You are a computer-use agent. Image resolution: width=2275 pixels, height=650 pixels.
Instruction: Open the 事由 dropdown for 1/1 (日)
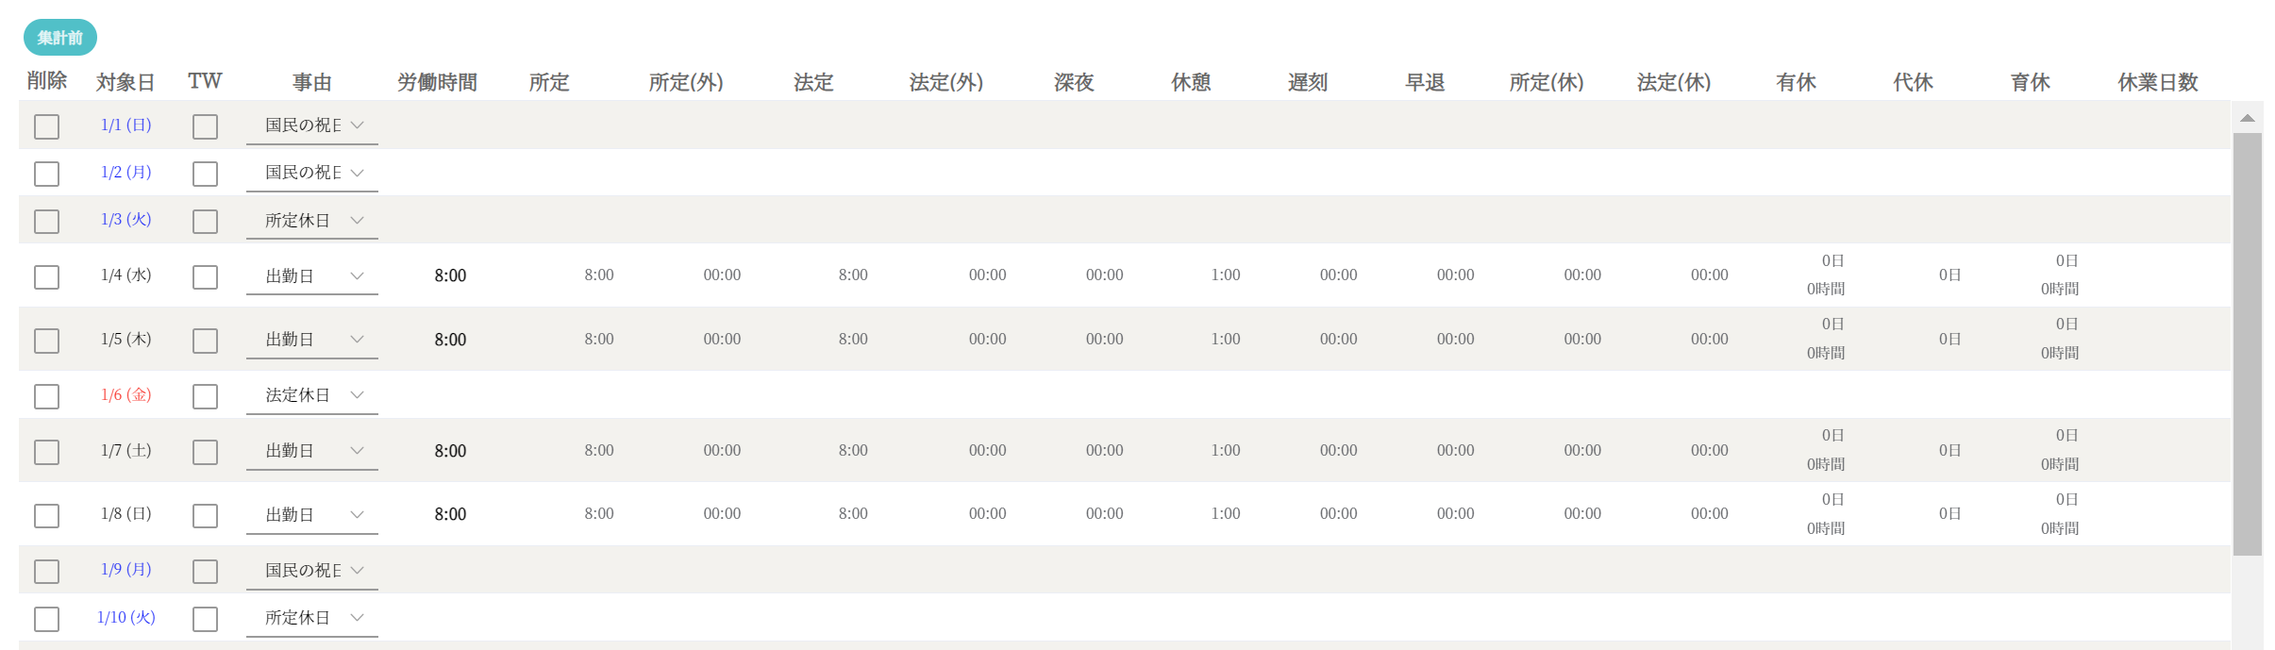(x=311, y=125)
